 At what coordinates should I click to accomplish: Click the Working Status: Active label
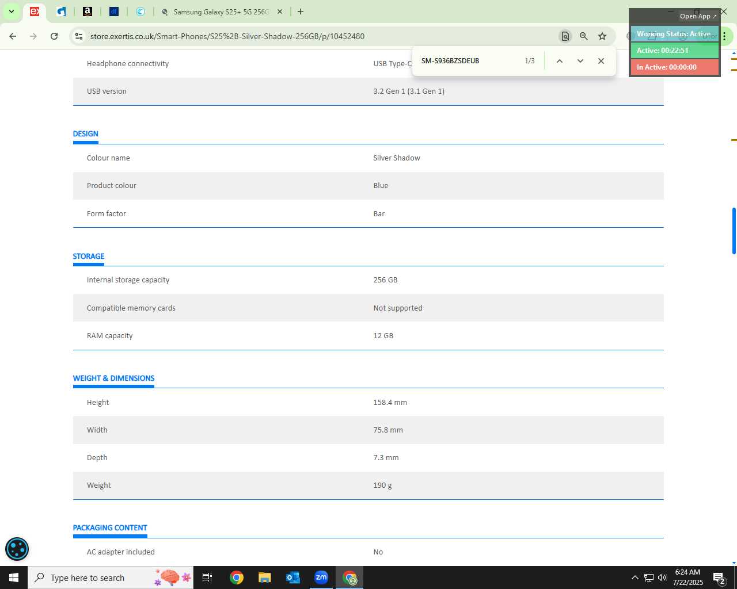(x=674, y=34)
